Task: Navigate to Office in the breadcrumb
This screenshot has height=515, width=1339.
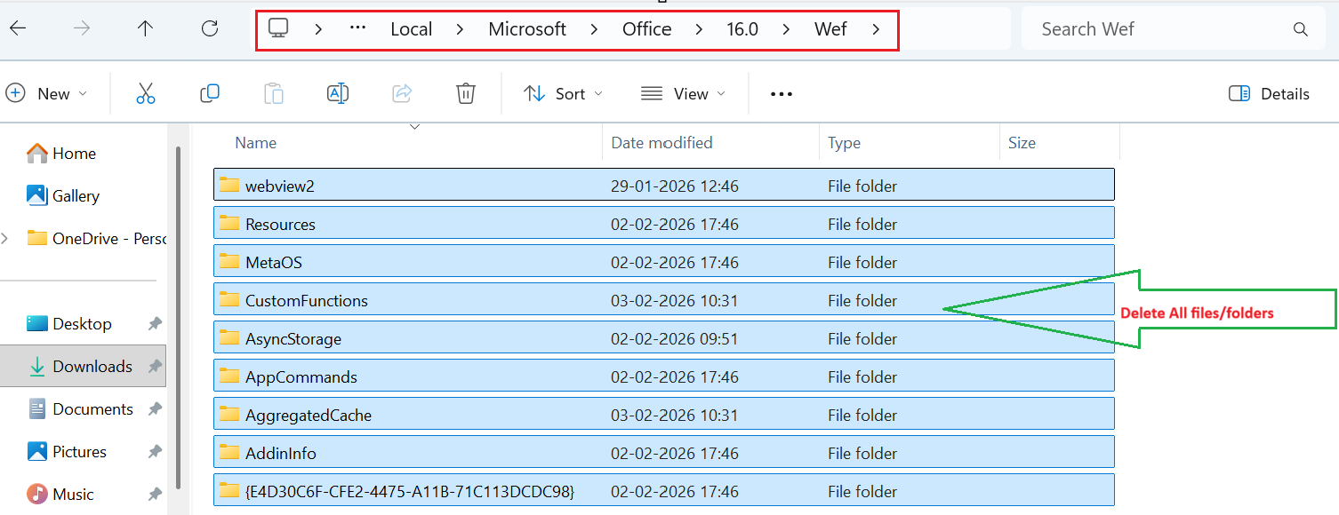Action: pos(646,29)
